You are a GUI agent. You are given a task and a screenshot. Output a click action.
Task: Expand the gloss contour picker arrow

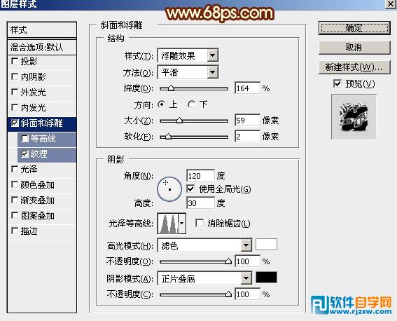(182, 224)
